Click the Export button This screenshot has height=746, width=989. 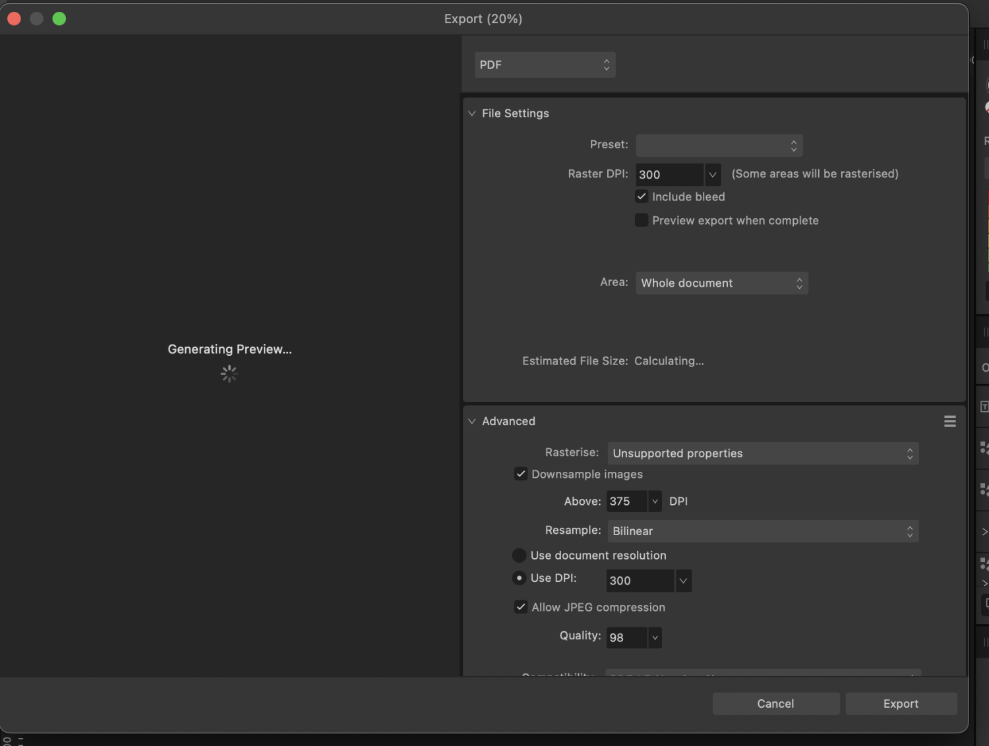901,703
